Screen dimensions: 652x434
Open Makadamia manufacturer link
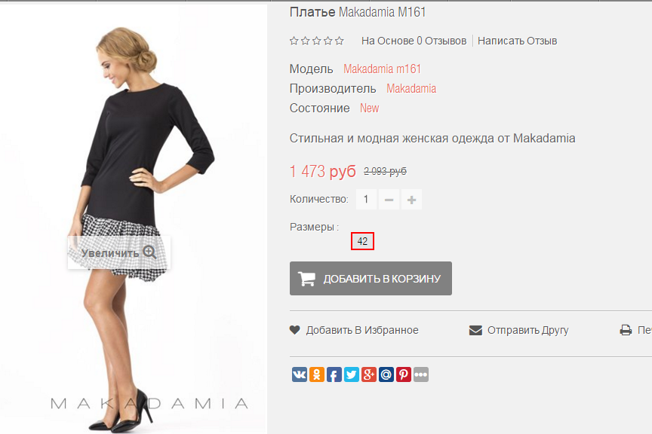pos(411,88)
